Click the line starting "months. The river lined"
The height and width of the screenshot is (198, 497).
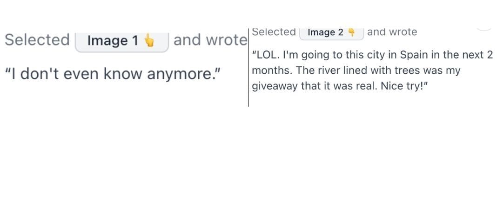(x=356, y=70)
